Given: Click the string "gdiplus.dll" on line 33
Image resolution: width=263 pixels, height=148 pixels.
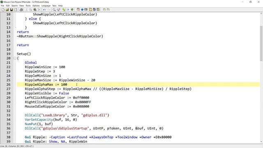Looking at the screenshot, I should tap(94, 115).
